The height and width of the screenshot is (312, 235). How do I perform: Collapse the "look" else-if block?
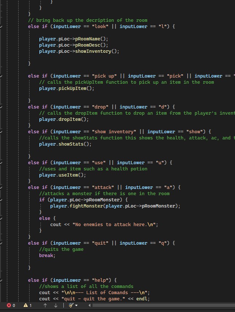click(x=1, y=27)
